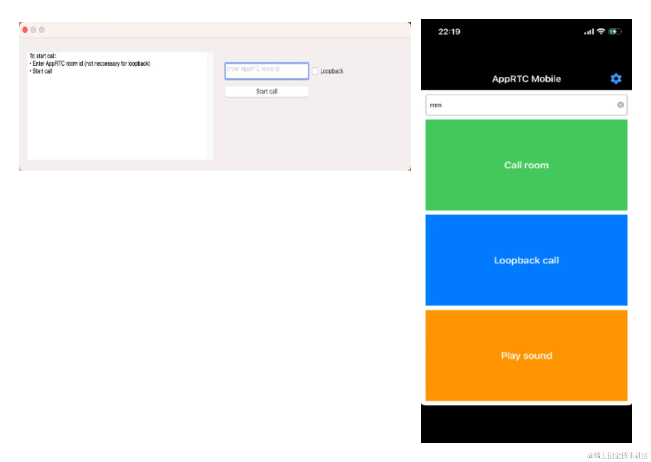Screen dimensions: 651x462
Task: Tap the blue Loopback call button
Action: tap(526, 260)
